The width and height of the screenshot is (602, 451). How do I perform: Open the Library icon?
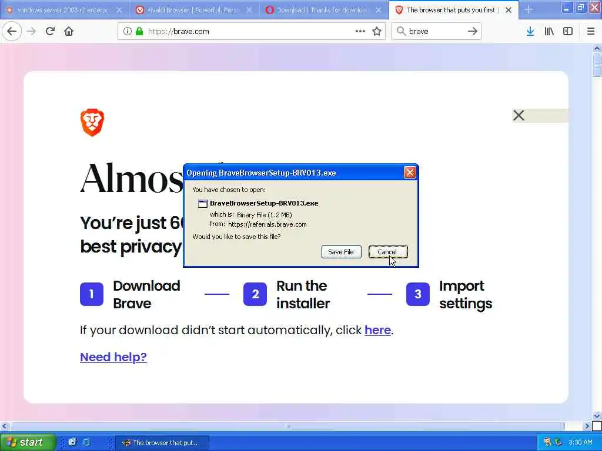pyautogui.click(x=549, y=32)
